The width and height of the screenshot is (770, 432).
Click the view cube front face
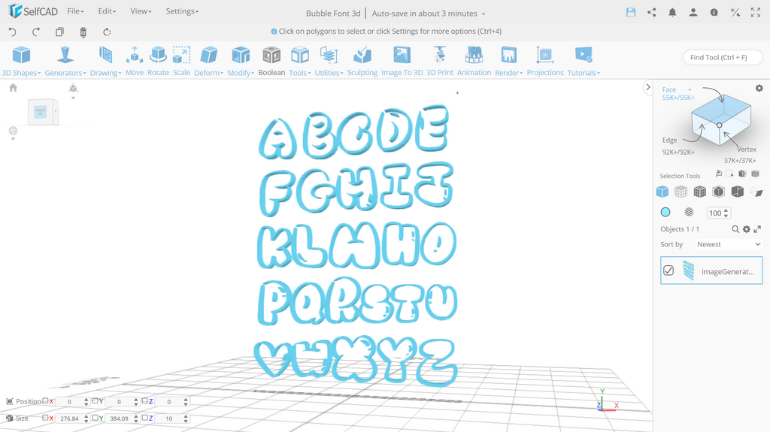(41, 112)
